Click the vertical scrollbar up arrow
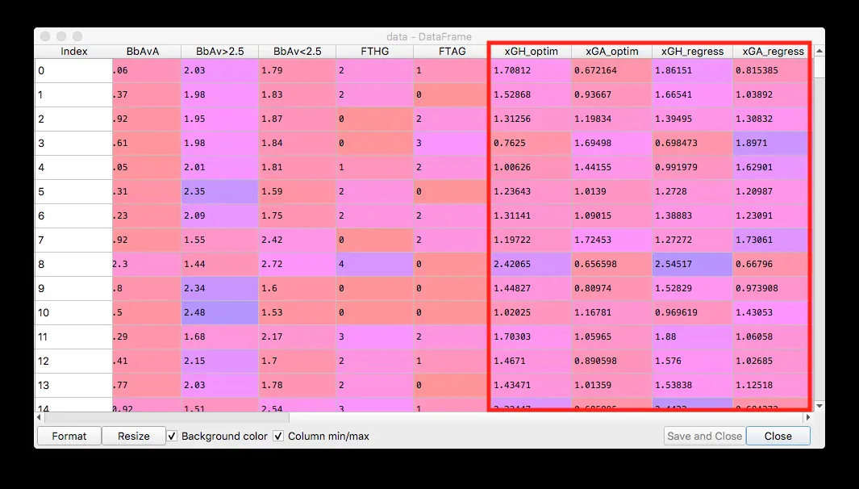This screenshot has height=489, width=859. [819, 51]
